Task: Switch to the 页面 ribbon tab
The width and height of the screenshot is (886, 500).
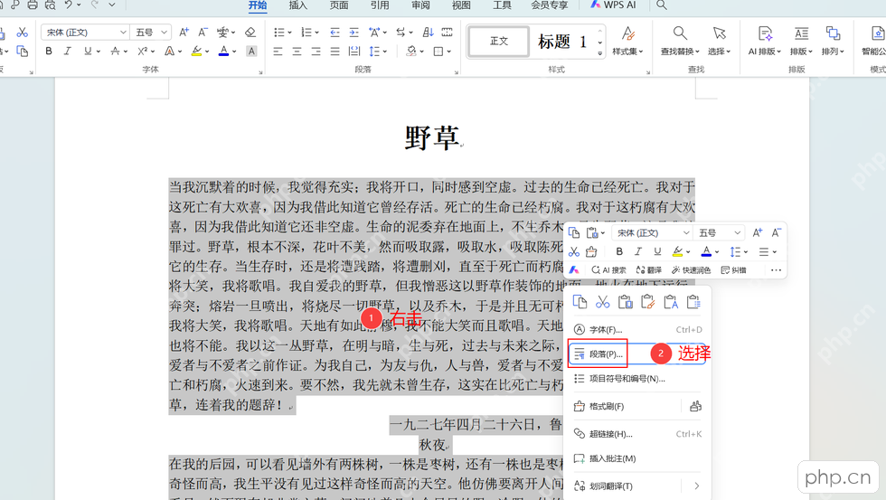Action: (338, 5)
